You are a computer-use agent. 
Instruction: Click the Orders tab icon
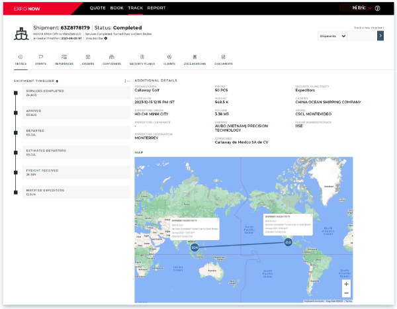pyautogui.click(x=87, y=57)
